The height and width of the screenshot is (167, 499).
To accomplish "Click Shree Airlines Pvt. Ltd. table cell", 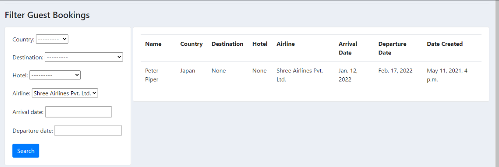I will tap(300, 75).
